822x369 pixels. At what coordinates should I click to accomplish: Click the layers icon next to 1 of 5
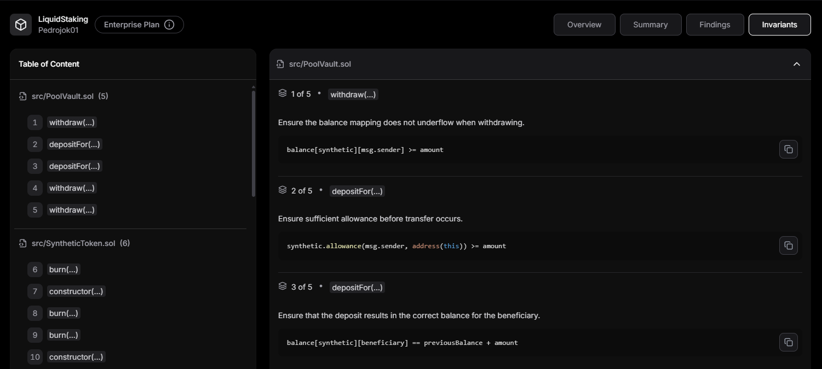[x=283, y=93]
